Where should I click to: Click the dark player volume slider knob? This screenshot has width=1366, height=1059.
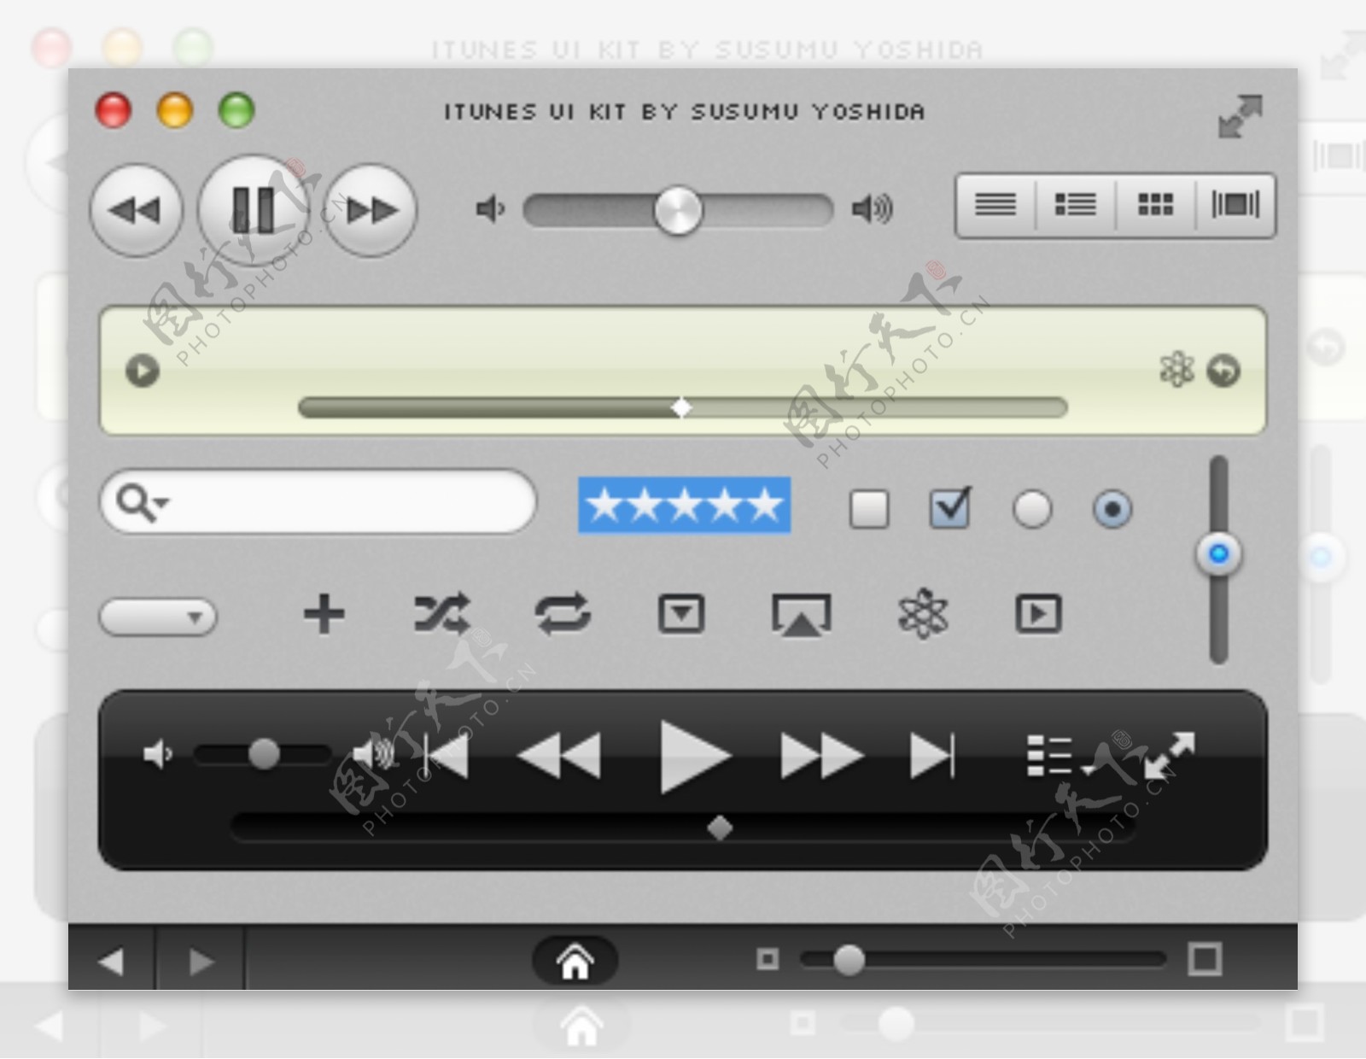264,754
